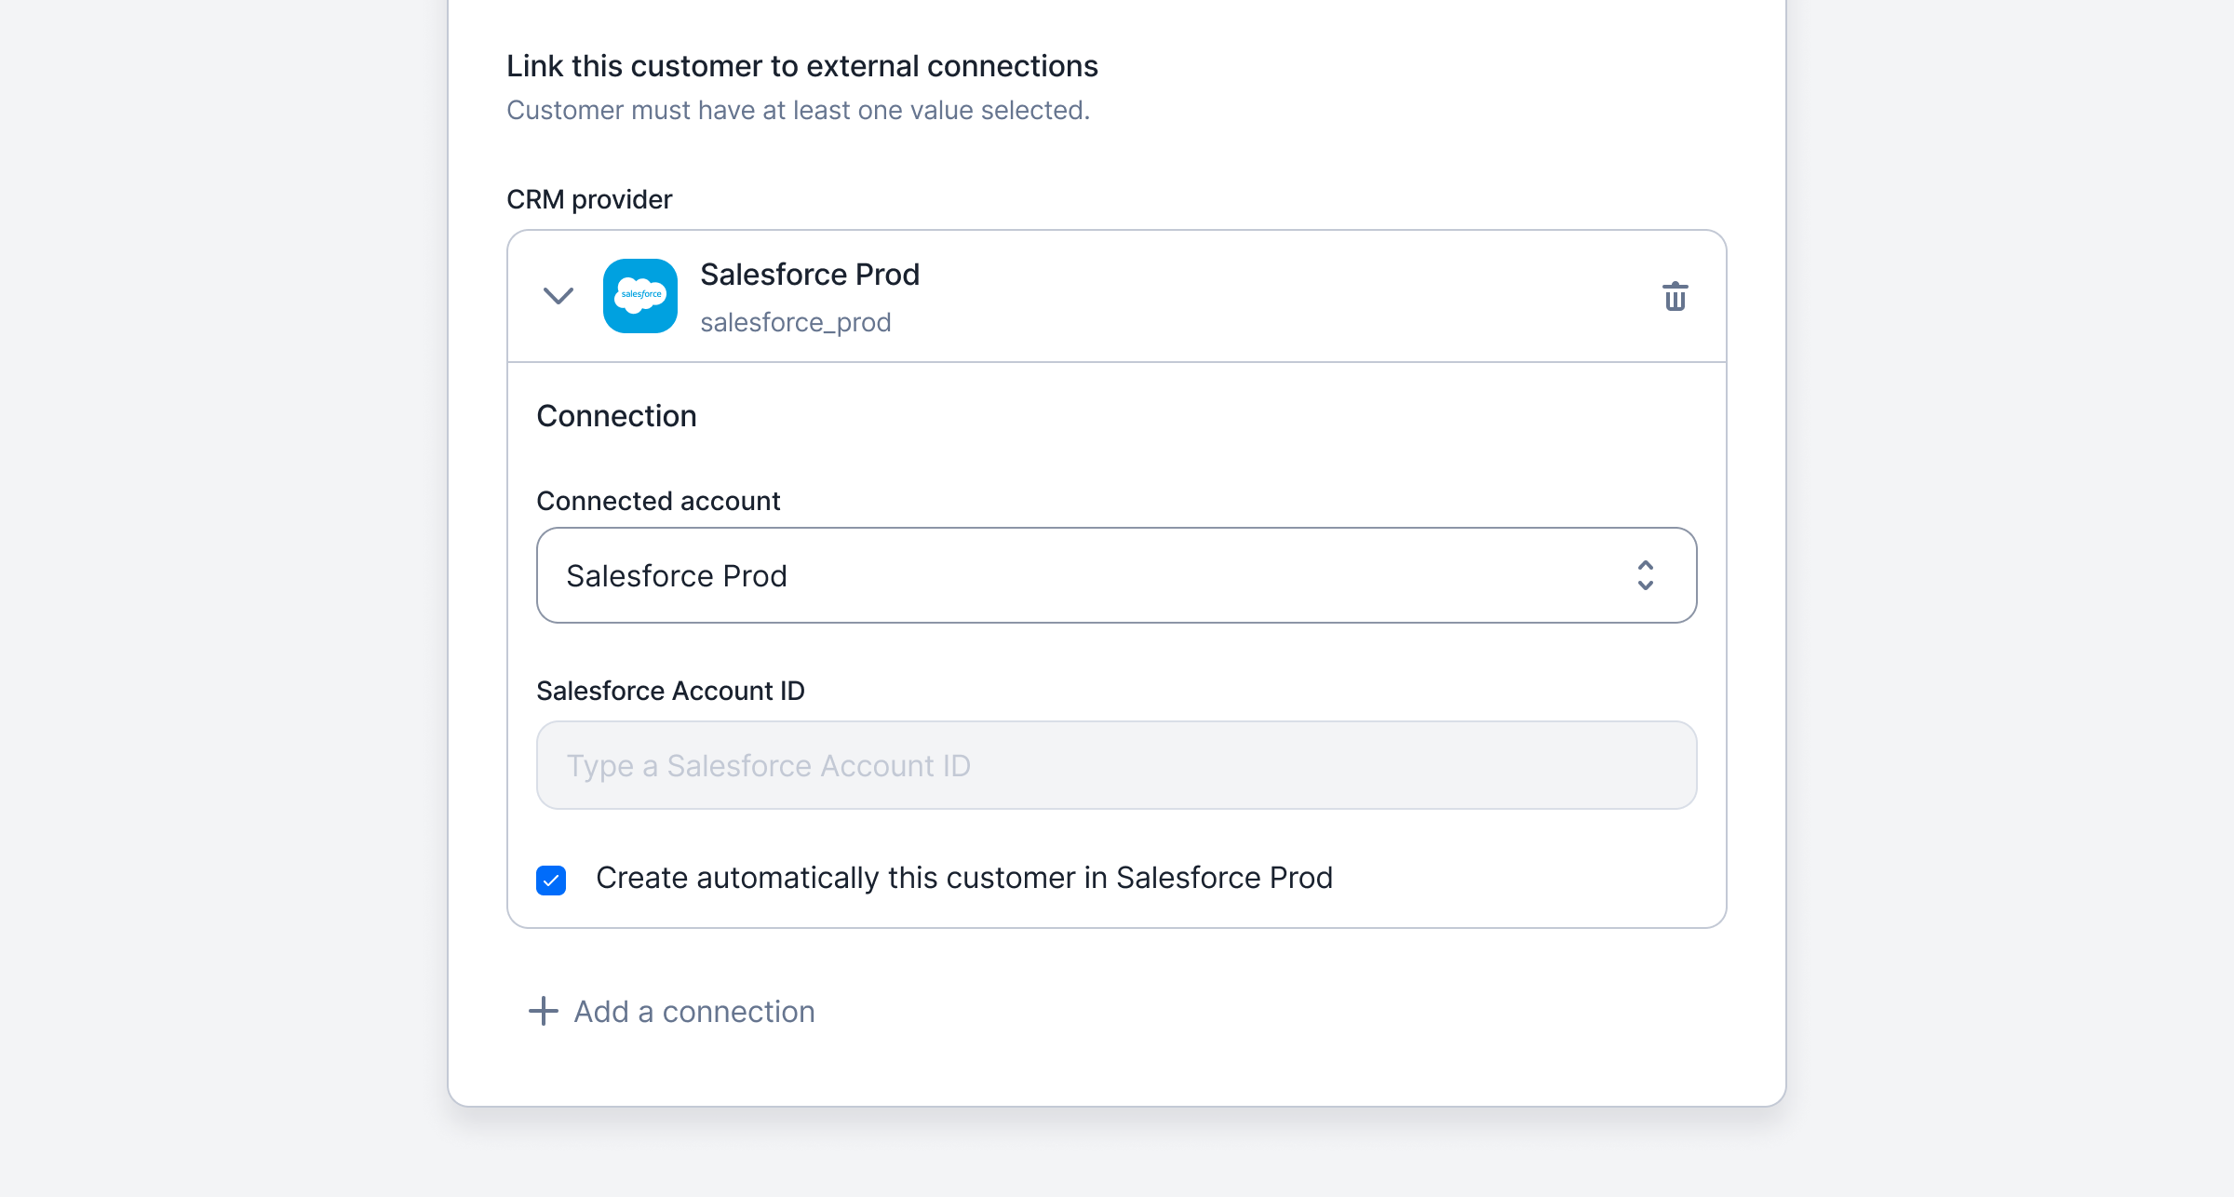Click empty header area left of trash icon
The image size is (2234, 1197).
pos(1303,296)
